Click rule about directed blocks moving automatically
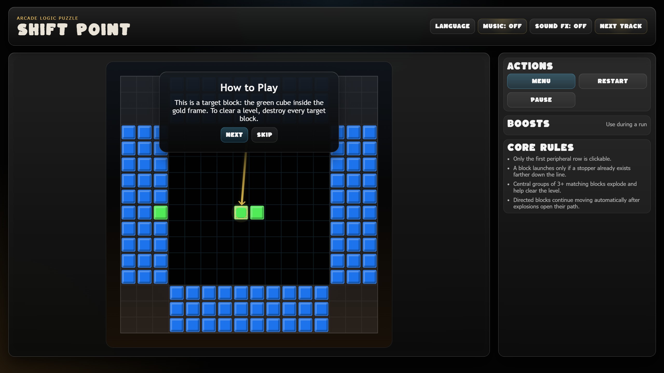The height and width of the screenshot is (373, 664). pyautogui.click(x=576, y=203)
